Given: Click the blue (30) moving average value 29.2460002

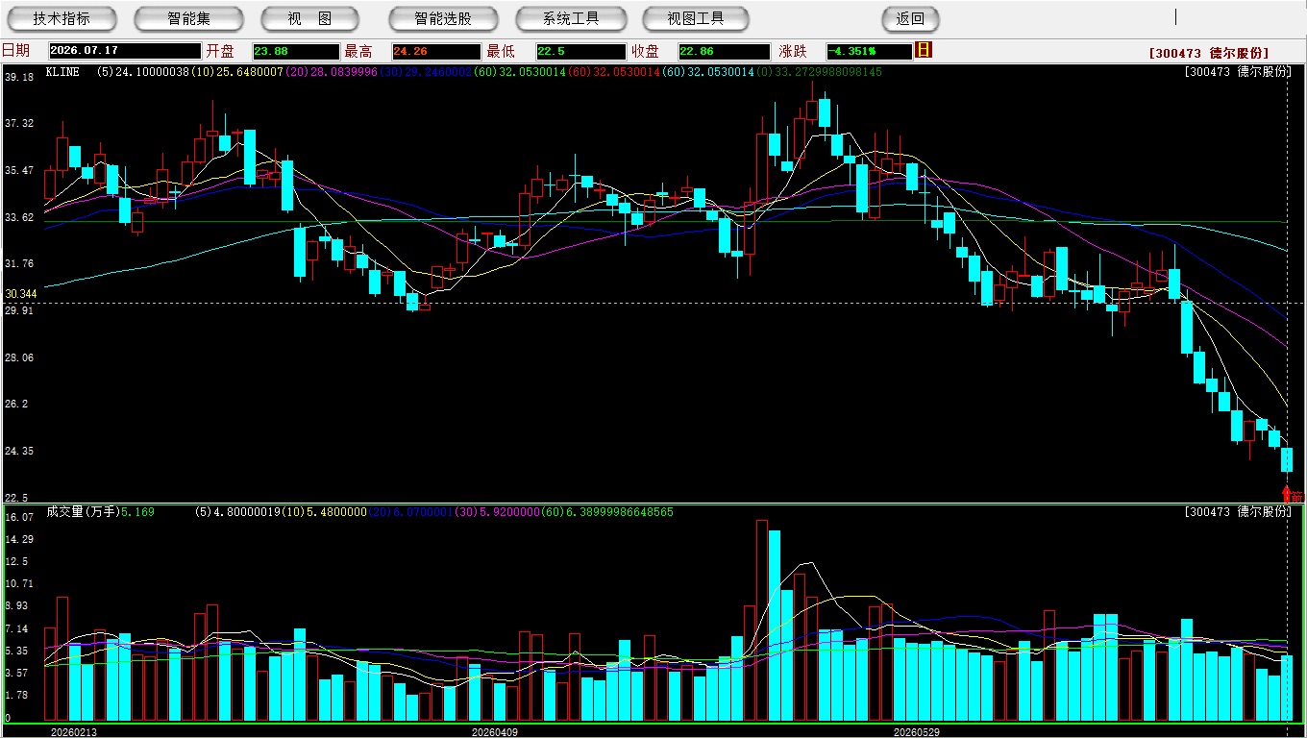Looking at the screenshot, I should point(427,72).
